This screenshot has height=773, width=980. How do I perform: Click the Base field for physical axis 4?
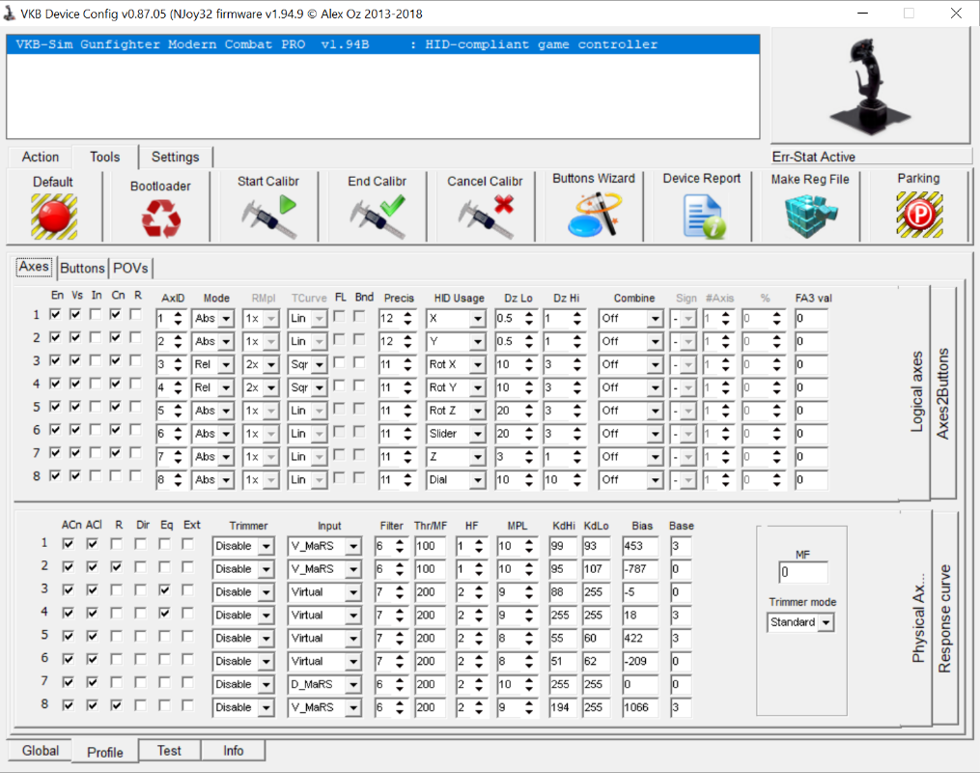(x=681, y=615)
